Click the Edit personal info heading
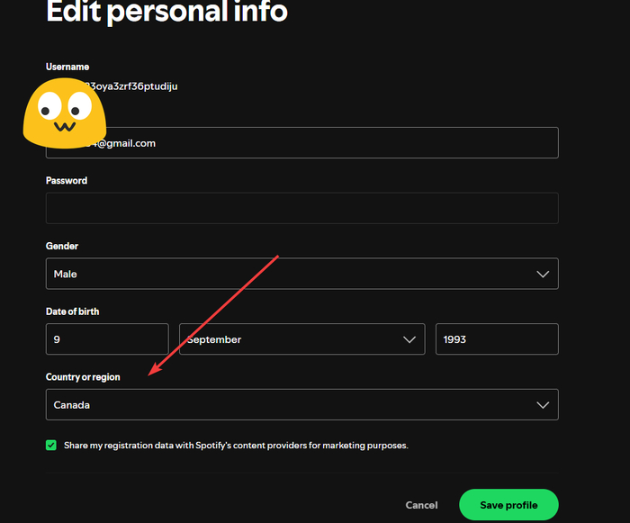 coord(166,12)
